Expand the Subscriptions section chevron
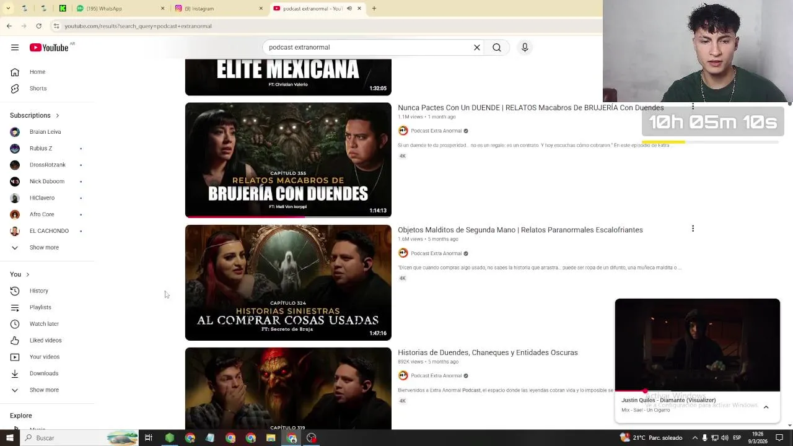 [x=58, y=116]
